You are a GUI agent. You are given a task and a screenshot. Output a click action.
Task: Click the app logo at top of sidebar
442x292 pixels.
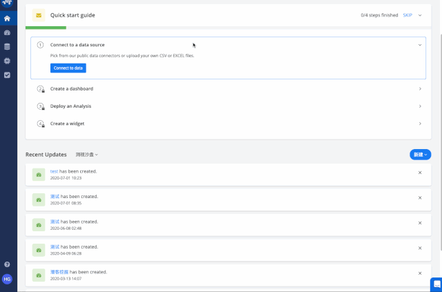(7, 3)
